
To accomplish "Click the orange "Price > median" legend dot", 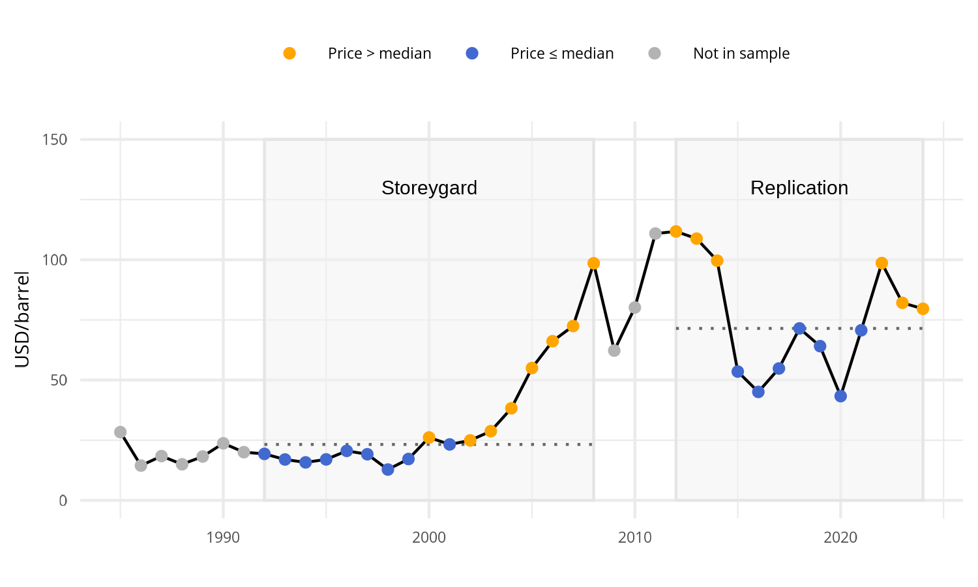I will pos(289,53).
